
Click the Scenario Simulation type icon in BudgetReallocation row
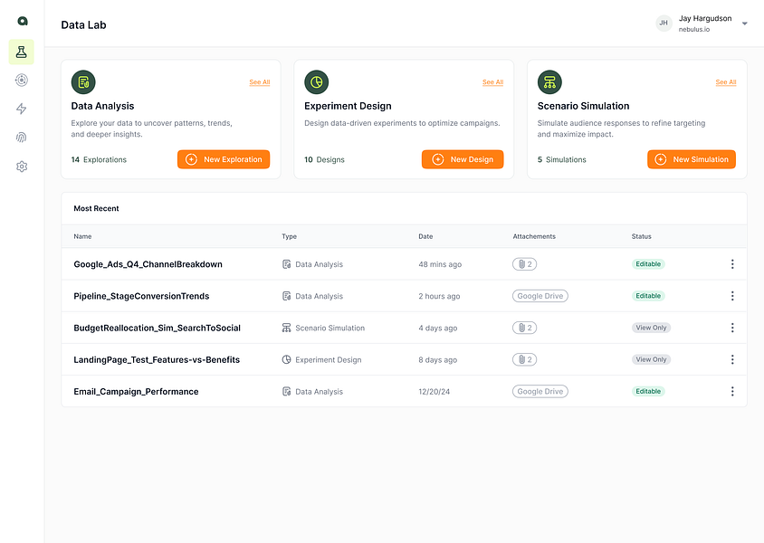pos(286,328)
